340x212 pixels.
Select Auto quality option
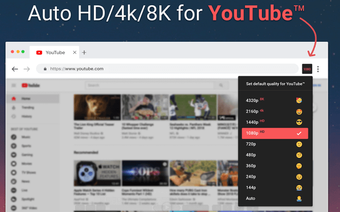pos(275,198)
